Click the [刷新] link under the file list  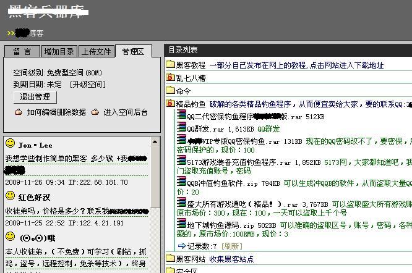(x=232, y=246)
